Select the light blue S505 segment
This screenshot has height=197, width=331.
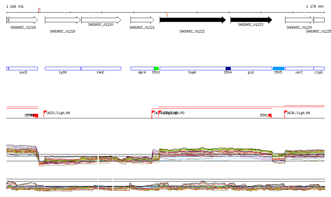coord(279,68)
